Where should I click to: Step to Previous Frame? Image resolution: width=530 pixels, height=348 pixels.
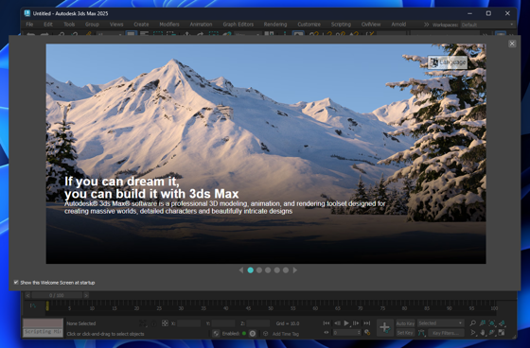337,323
